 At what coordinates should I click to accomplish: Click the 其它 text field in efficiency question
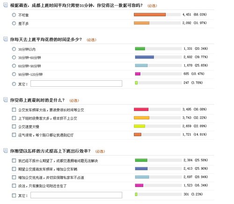click(x=76, y=195)
